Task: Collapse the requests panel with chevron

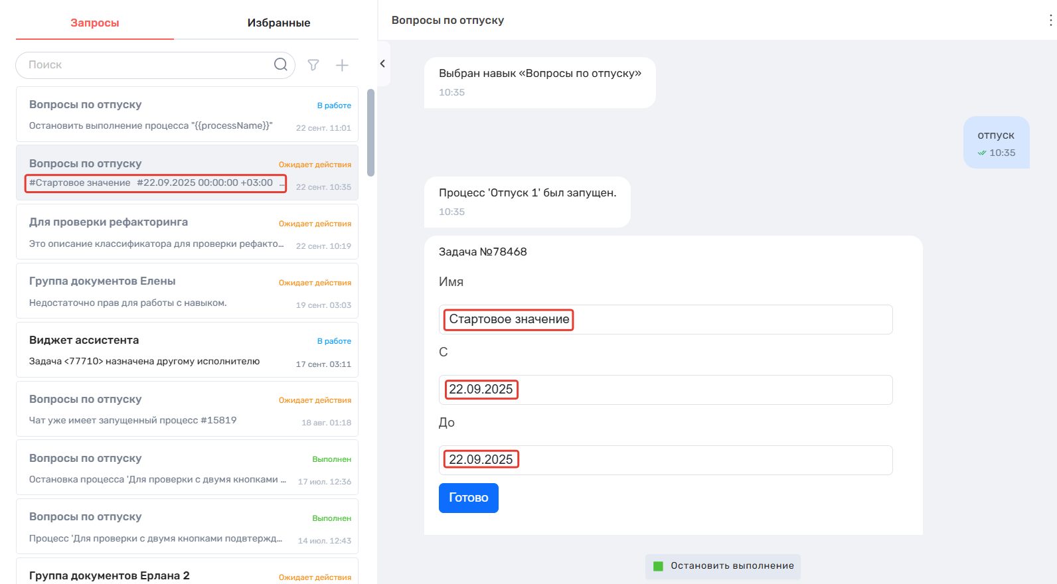Action: point(382,64)
